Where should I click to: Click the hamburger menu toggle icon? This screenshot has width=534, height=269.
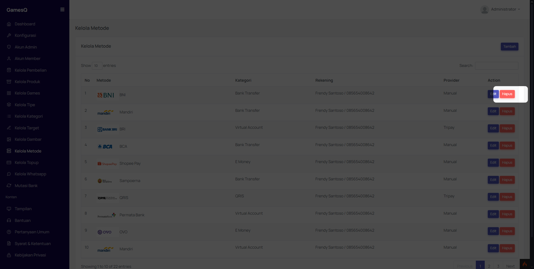62,9
